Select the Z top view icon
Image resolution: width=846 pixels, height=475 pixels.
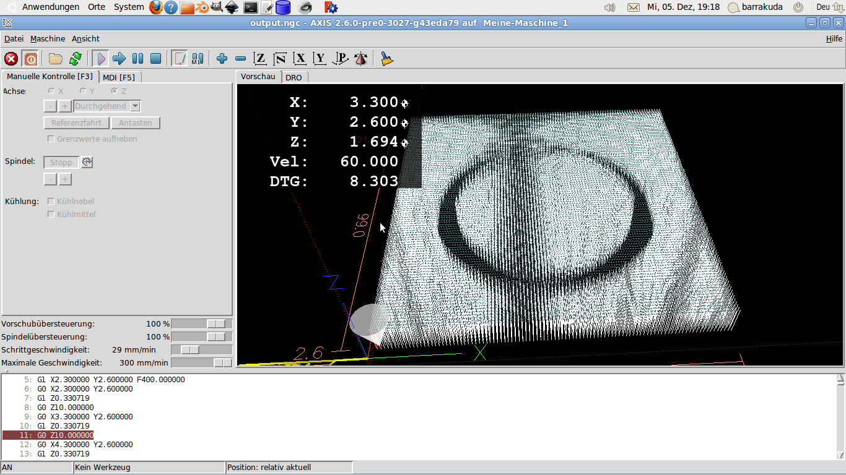tap(261, 59)
